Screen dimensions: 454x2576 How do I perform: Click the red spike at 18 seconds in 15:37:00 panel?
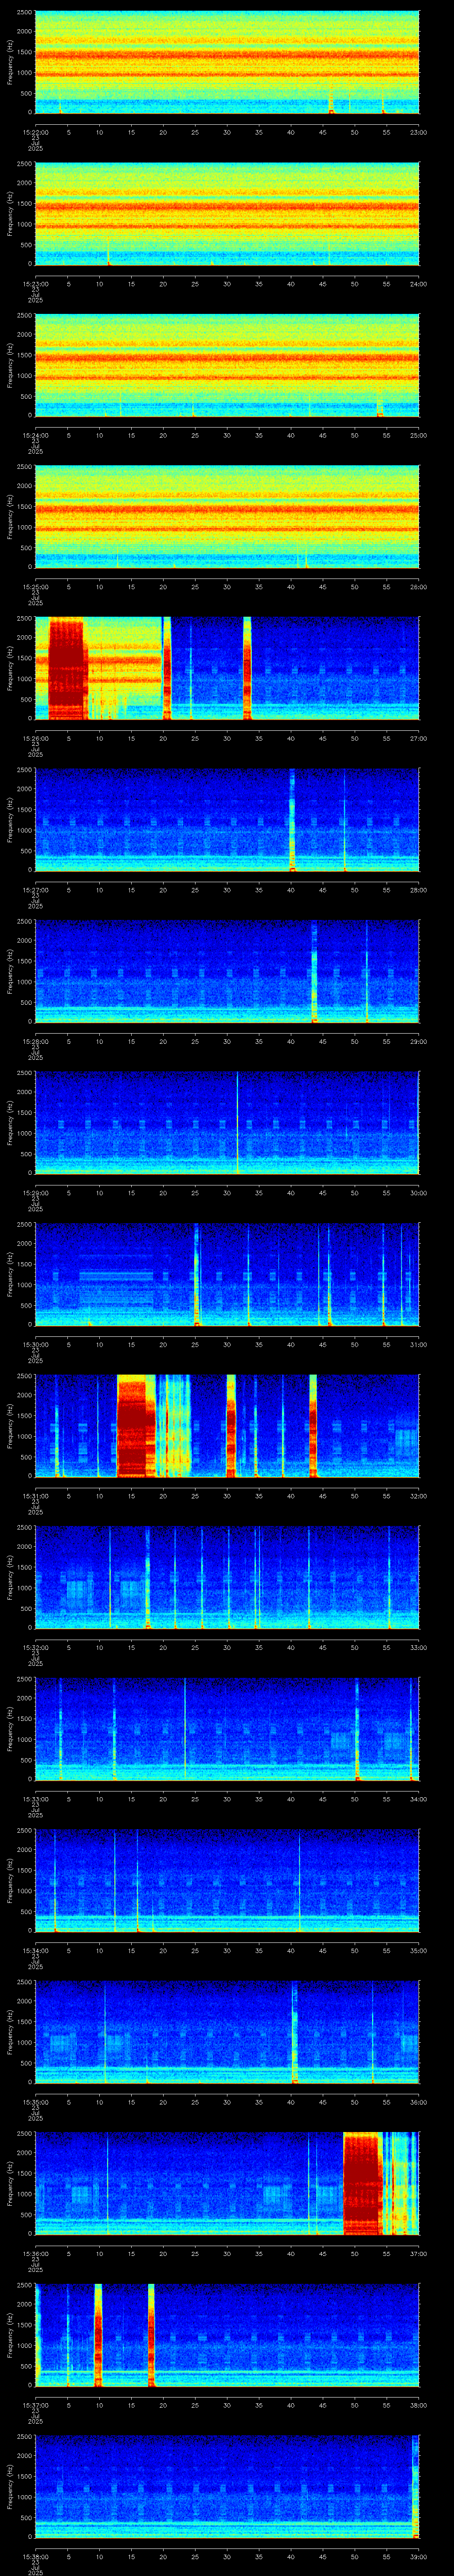tap(152, 2334)
